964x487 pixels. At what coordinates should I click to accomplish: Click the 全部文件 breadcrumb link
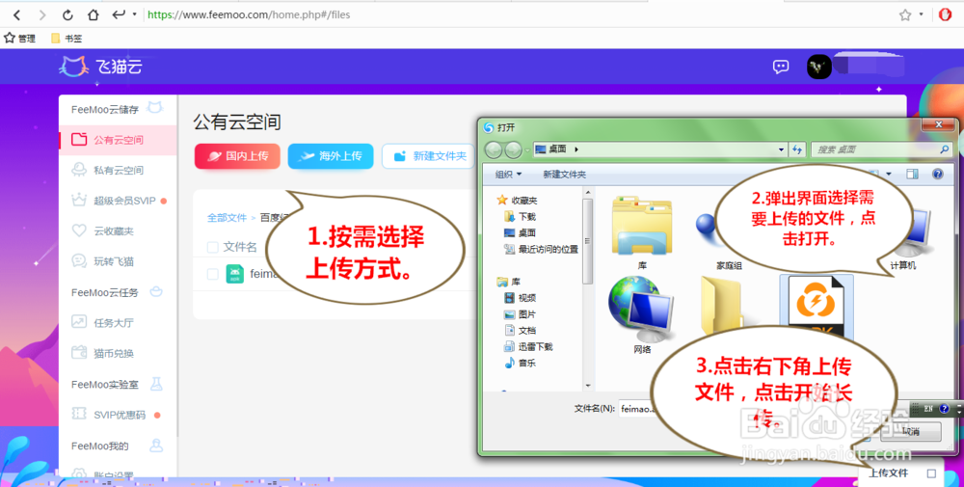(227, 218)
